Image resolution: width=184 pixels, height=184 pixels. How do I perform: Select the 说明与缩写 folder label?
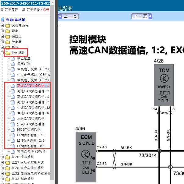pos(20,26)
